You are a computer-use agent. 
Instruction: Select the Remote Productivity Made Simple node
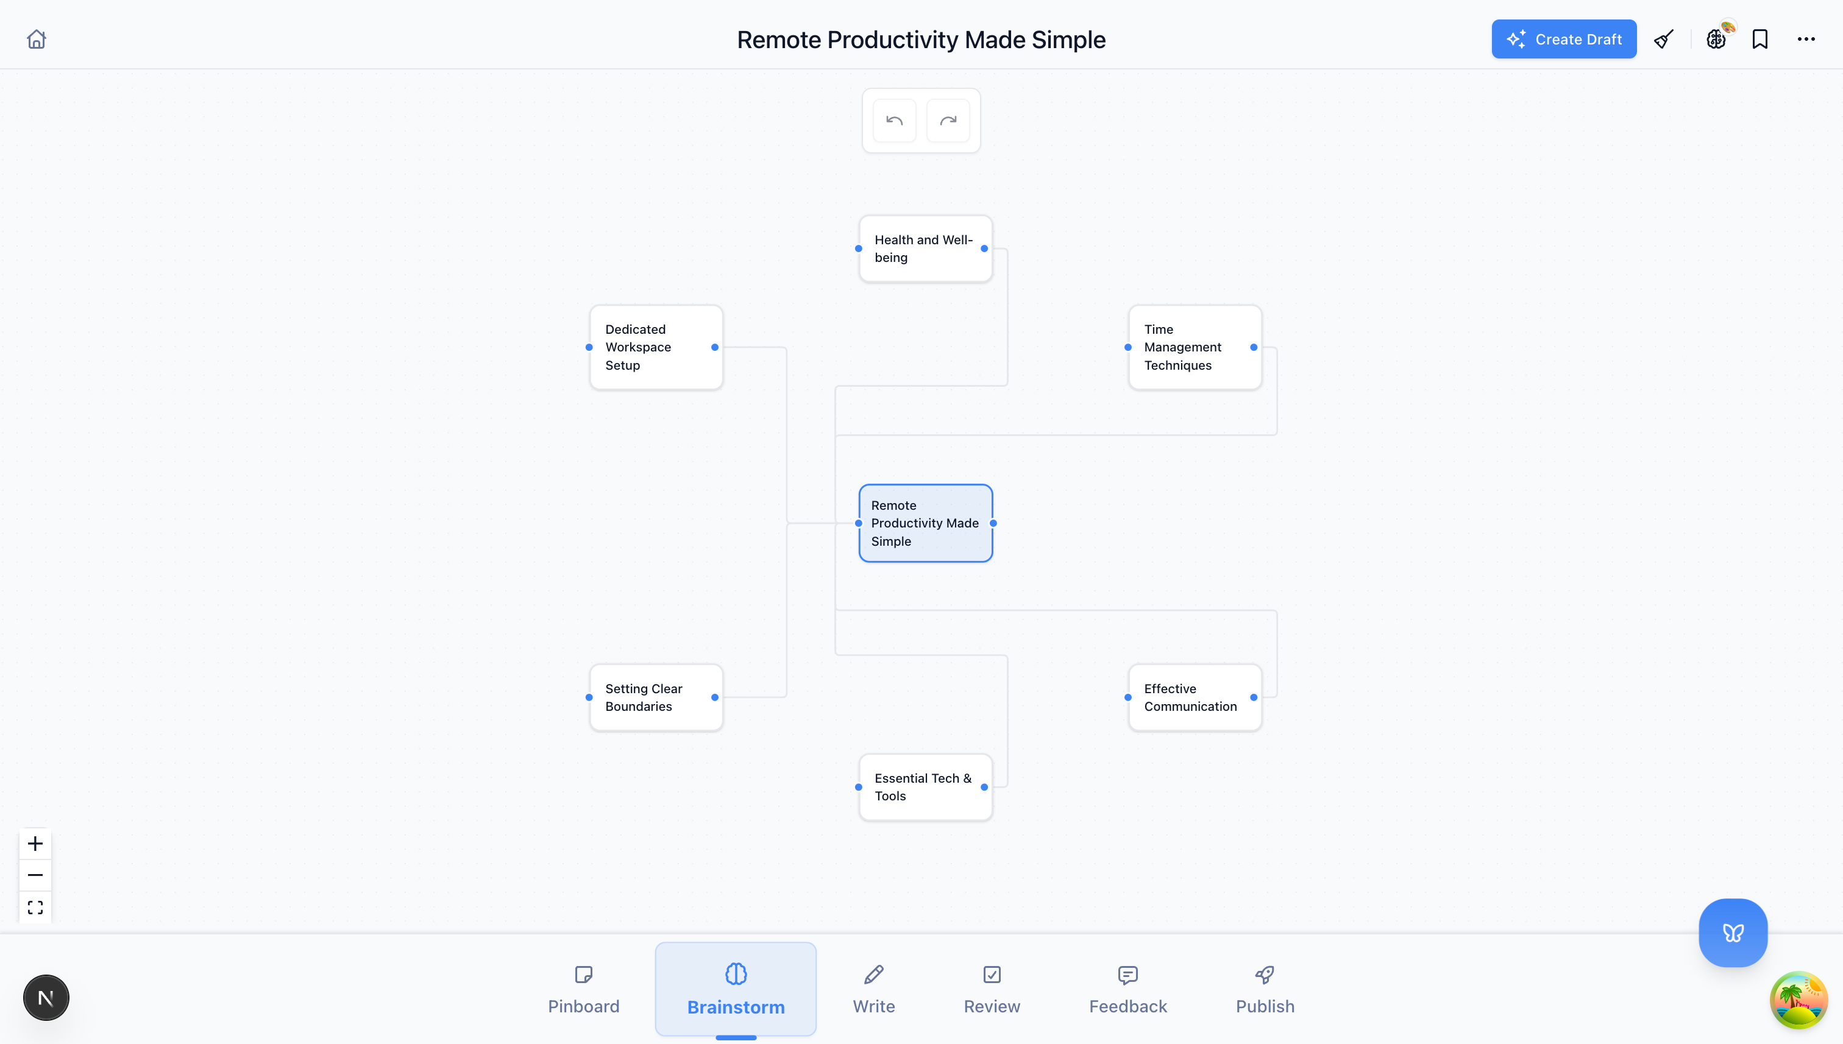[x=925, y=523]
